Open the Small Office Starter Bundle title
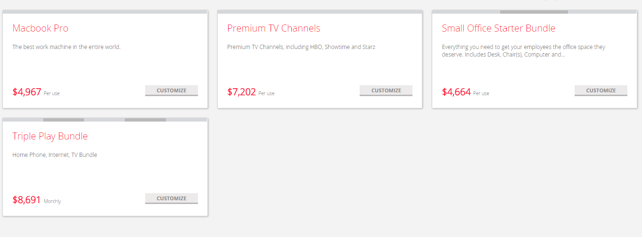Image resolution: width=642 pixels, height=237 pixels. [498, 28]
